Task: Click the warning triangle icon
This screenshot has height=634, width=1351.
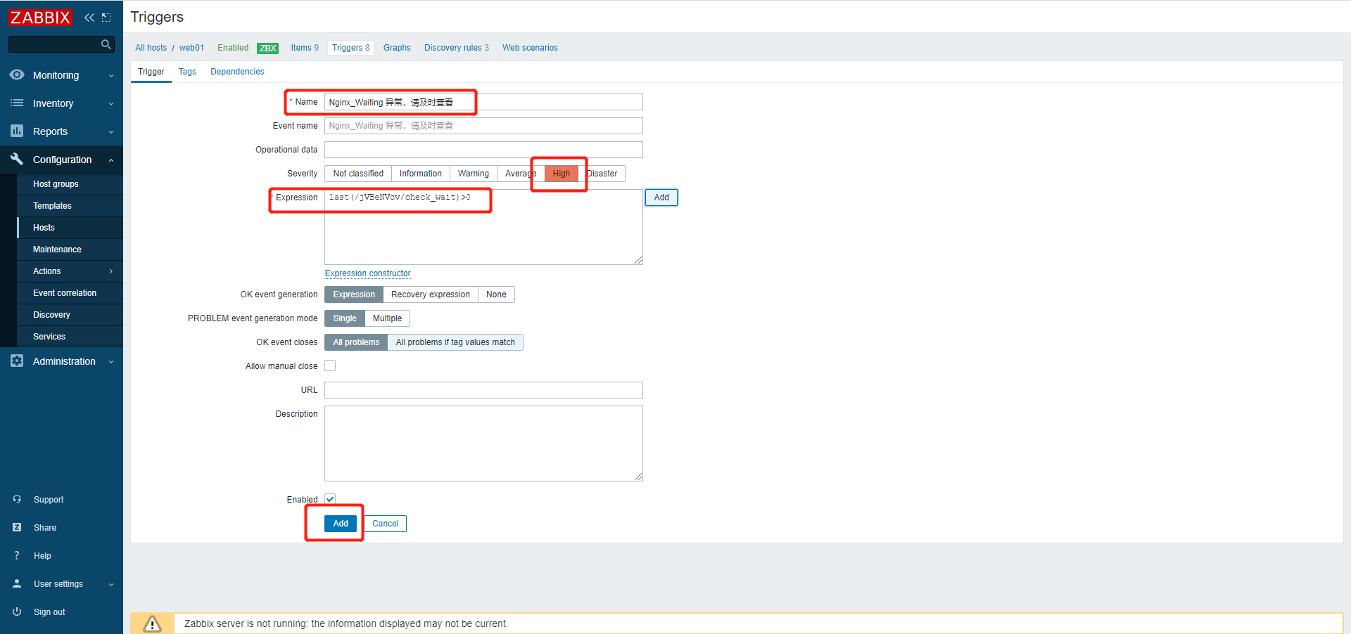Action: pyautogui.click(x=152, y=623)
